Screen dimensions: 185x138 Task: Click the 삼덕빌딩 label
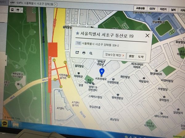67,27
